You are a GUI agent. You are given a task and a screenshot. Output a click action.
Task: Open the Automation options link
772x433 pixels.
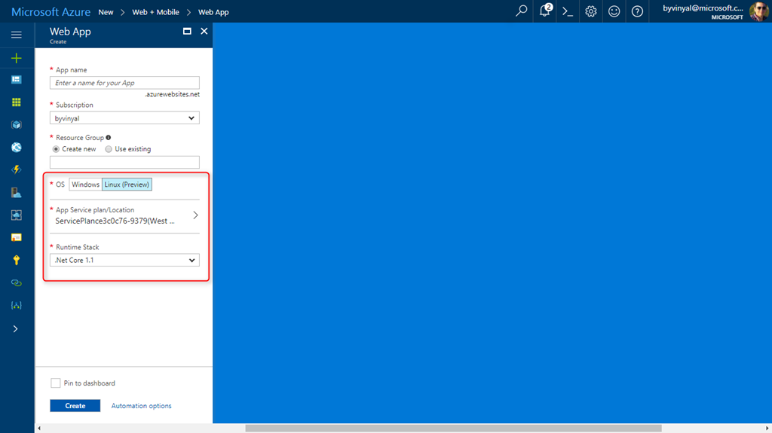pyautogui.click(x=141, y=406)
